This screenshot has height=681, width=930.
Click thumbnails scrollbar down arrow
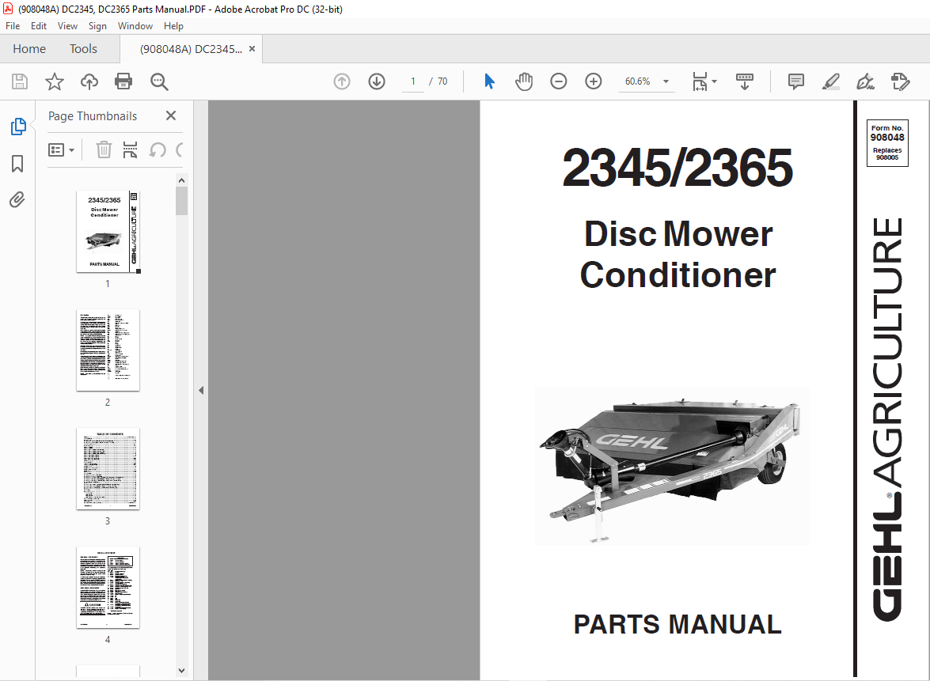coord(181,671)
